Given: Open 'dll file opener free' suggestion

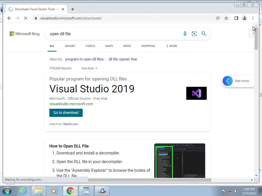Looking at the screenshot, I should tap(123, 59).
